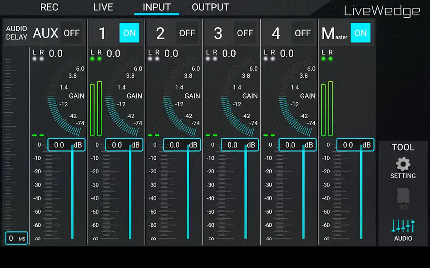This screenshot has width=430, height=268.
Task: Select the INPUT tab
Action: 156,7
